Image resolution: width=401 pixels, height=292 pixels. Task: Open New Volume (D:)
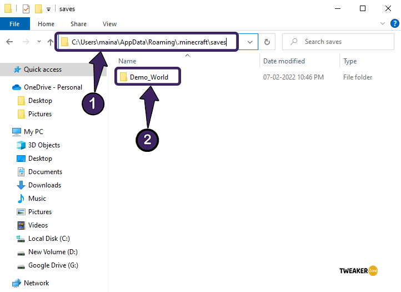pos(53,252)
